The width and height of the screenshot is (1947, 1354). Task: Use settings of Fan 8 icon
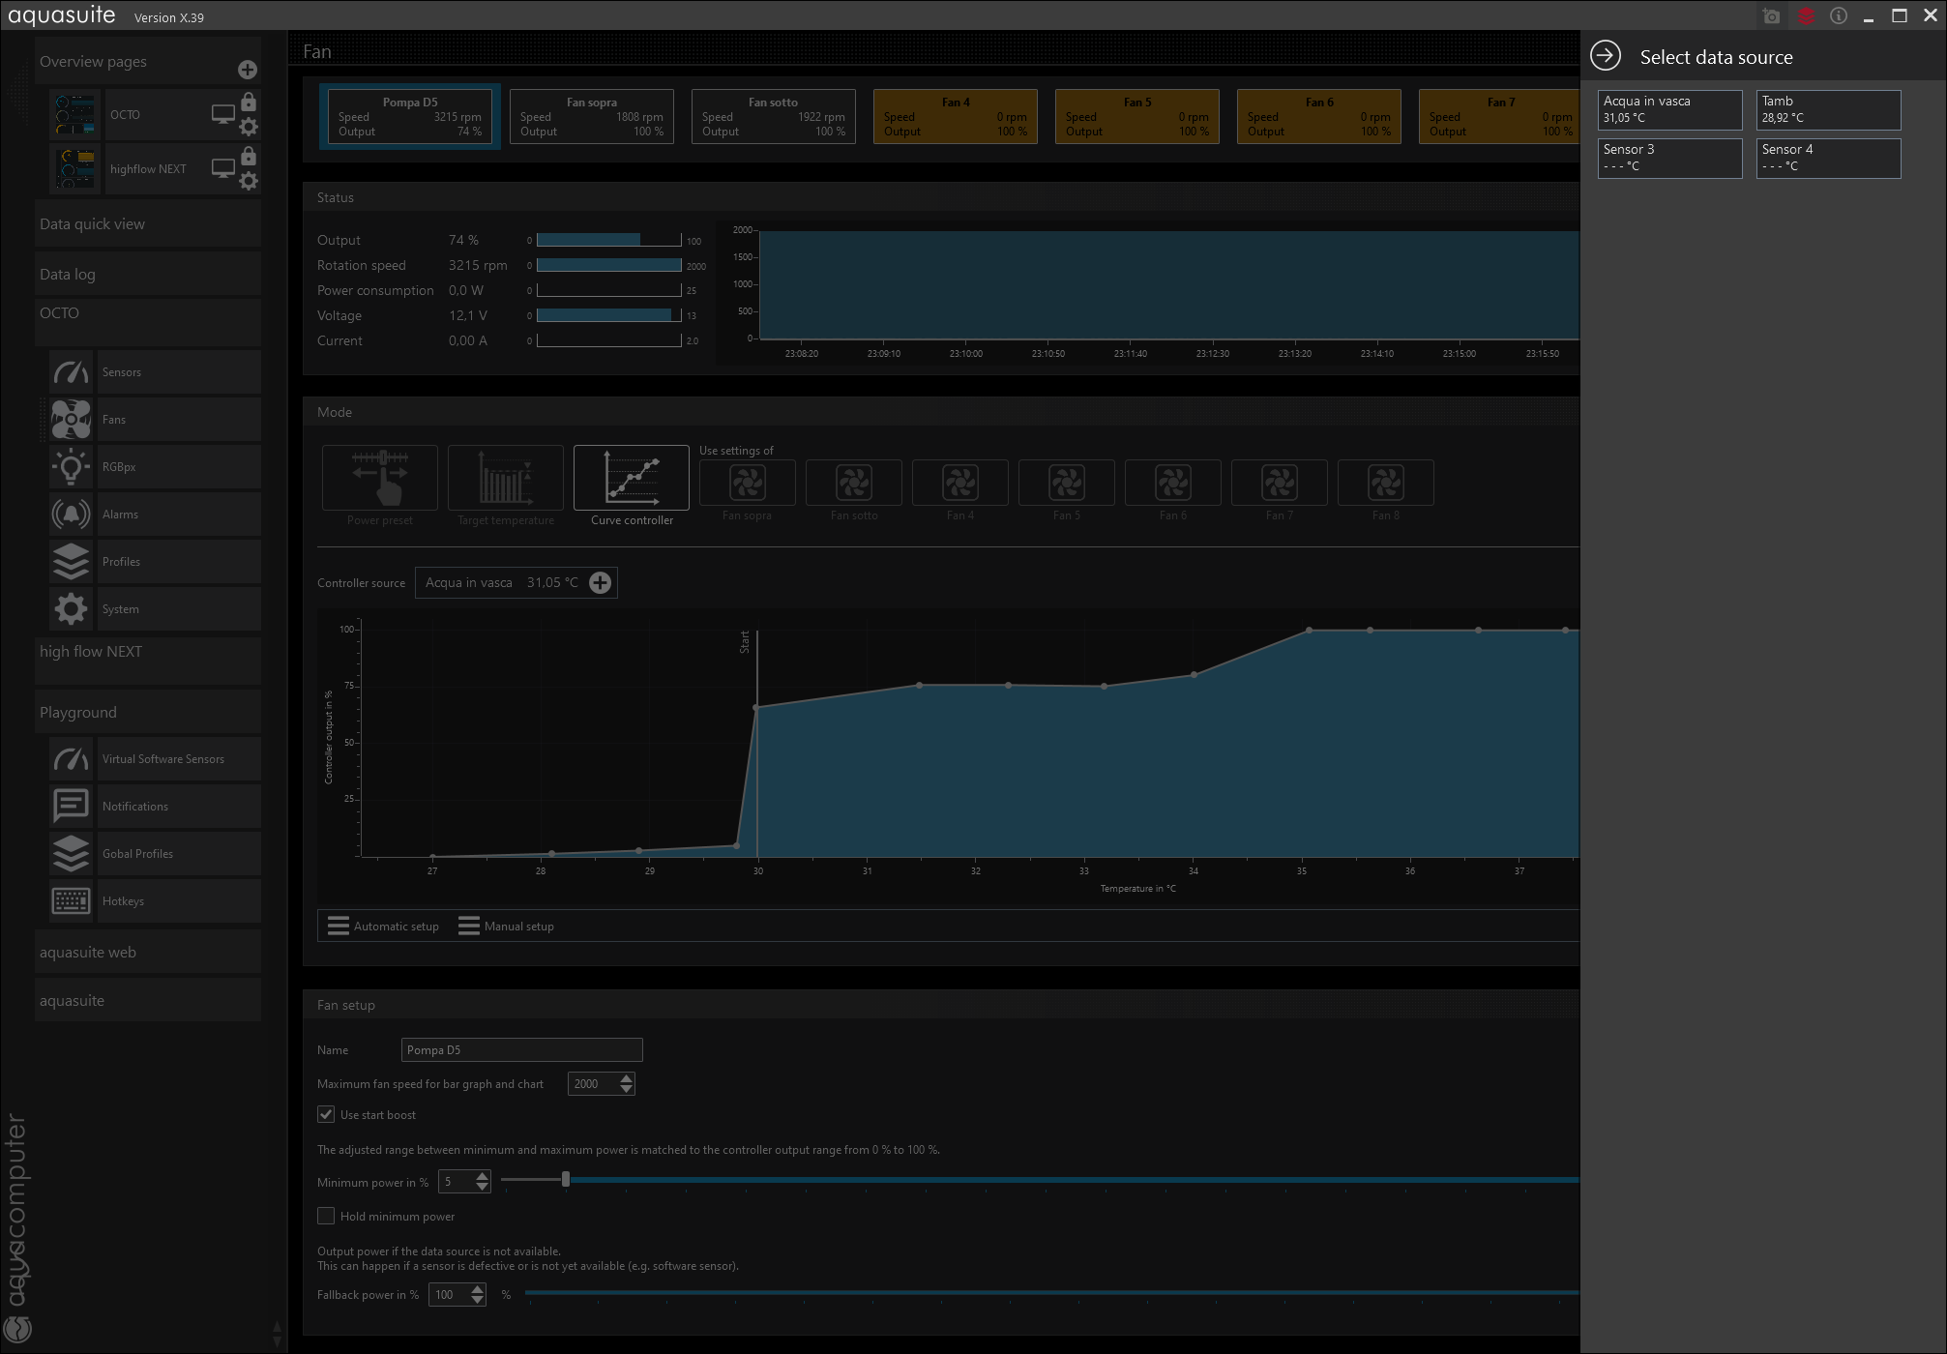1386,483
